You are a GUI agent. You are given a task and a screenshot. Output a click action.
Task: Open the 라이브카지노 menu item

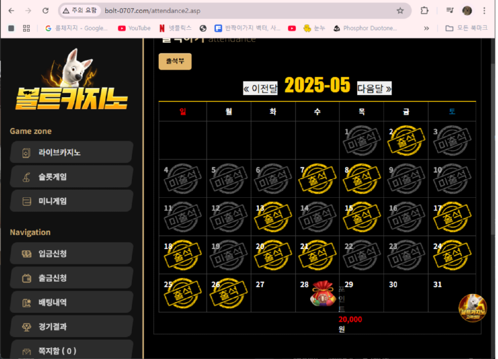pos(72,152)
